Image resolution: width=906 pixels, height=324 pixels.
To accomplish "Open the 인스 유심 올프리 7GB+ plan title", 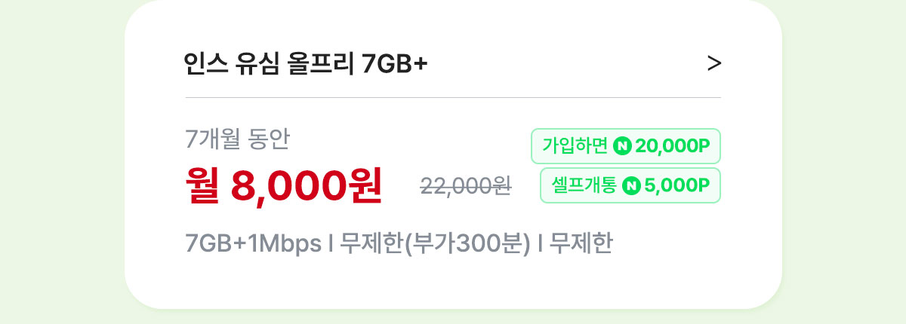I will click(x=306, y=64).
